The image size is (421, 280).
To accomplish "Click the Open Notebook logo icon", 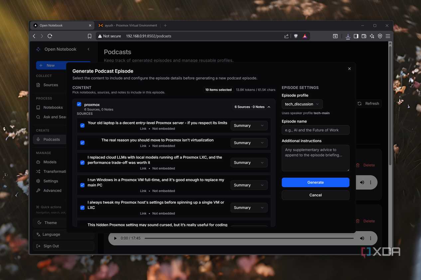I will (38, 49).
